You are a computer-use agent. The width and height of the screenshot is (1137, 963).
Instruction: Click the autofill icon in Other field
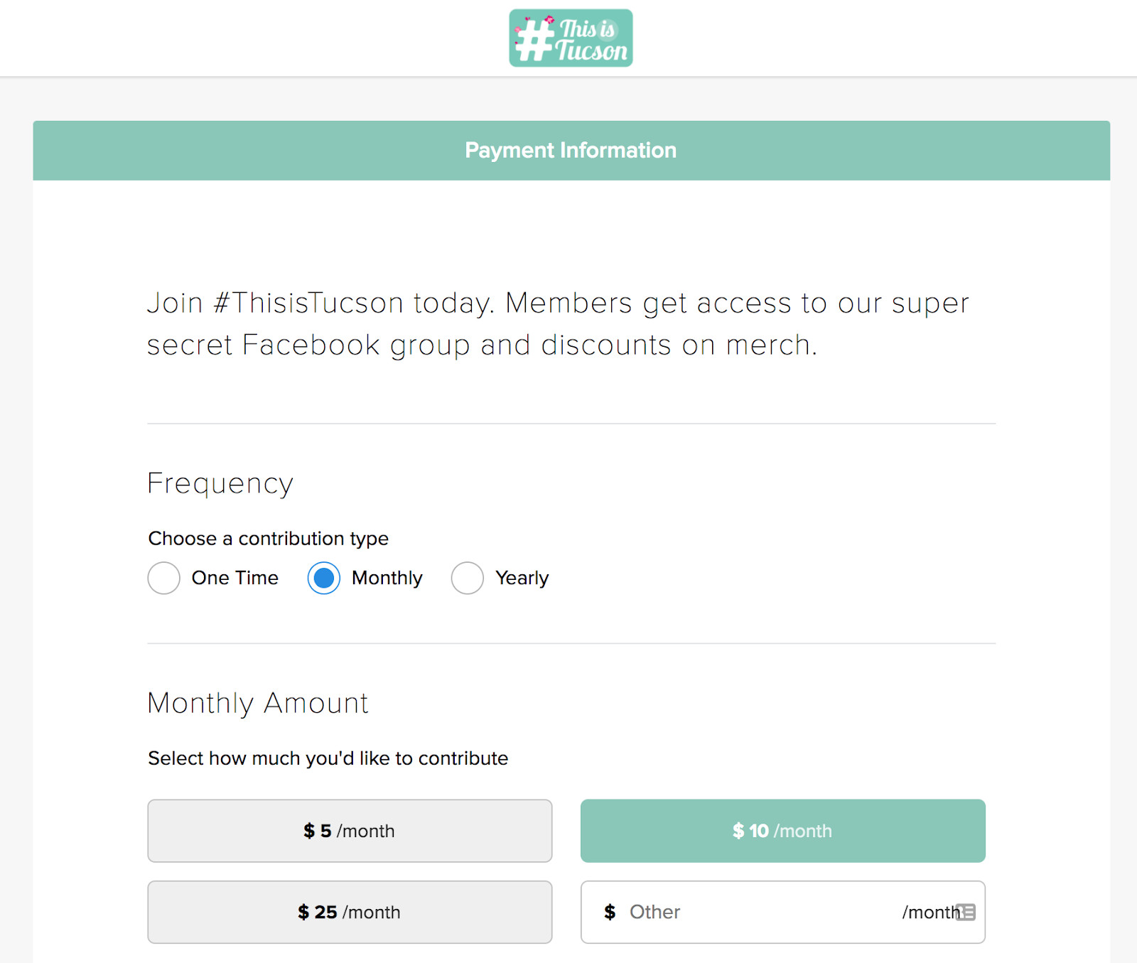pos(966,912)
